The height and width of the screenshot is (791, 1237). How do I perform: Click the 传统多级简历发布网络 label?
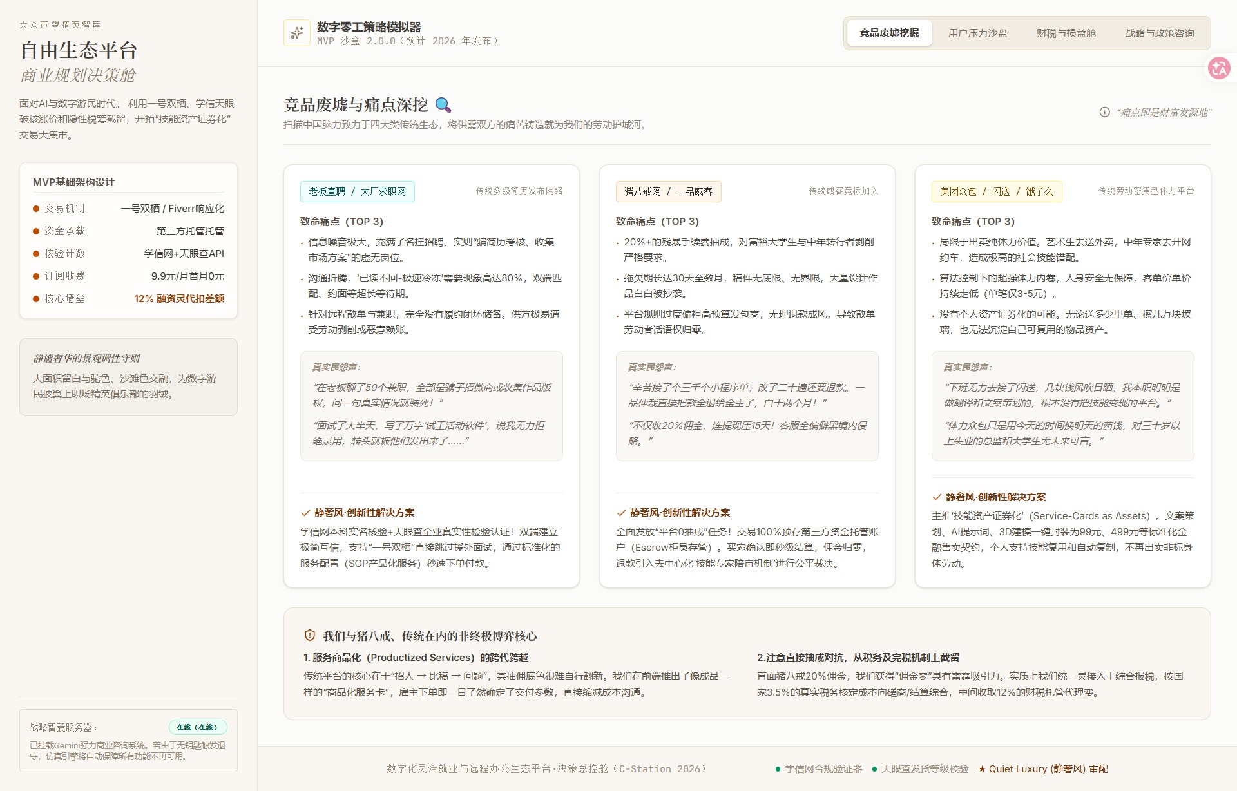pos(519,191)
